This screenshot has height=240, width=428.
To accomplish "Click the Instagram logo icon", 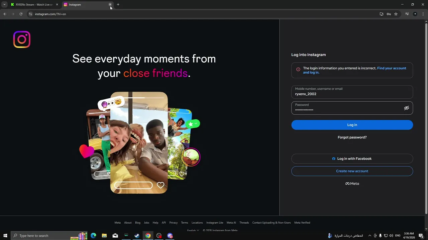I will click(22, 39).
